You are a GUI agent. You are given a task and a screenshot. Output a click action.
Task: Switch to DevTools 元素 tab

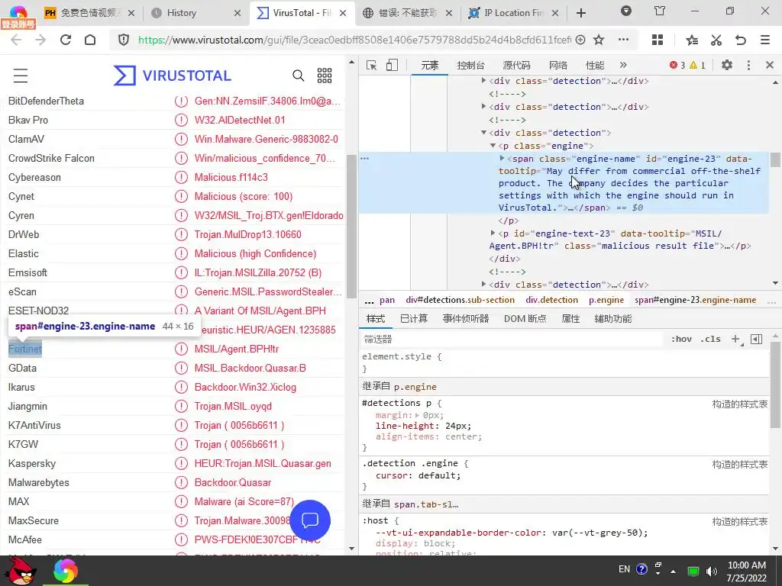[429, 66]
